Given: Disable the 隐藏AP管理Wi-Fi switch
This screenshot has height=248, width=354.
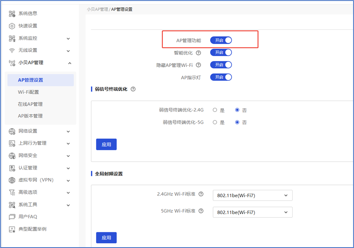Looking at the screenshot, I should (221, 65).
